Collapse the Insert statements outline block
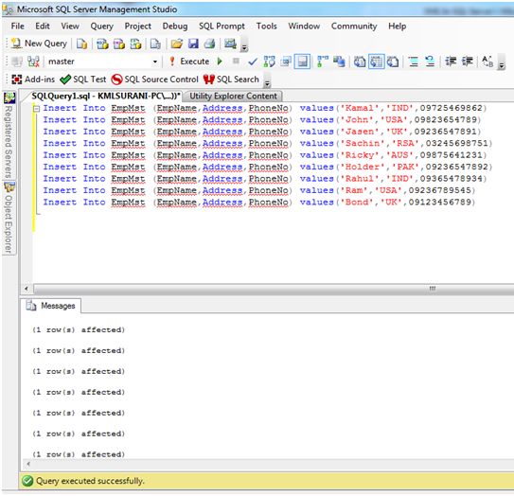The image size is (514, 496). [x=37, y=108]
